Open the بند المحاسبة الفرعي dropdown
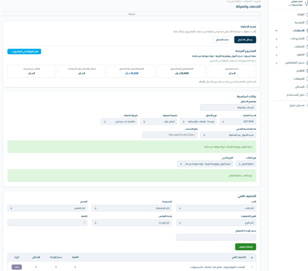The image size is (308, 271). pyautogui.click(x=228, y=135)
